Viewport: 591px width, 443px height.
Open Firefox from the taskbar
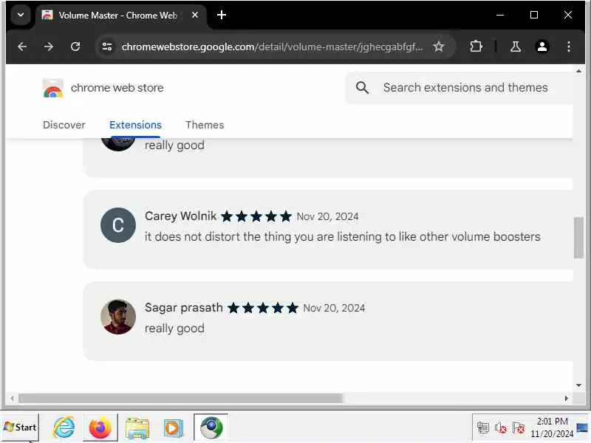pos(100,427)
